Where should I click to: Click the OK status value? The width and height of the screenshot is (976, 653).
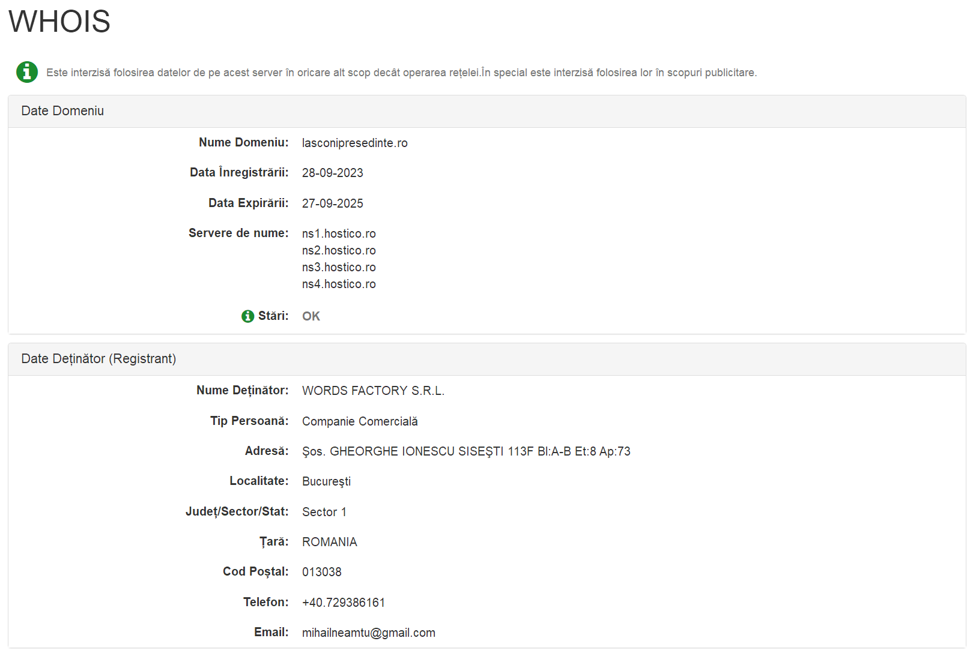[x=311, y=316]
